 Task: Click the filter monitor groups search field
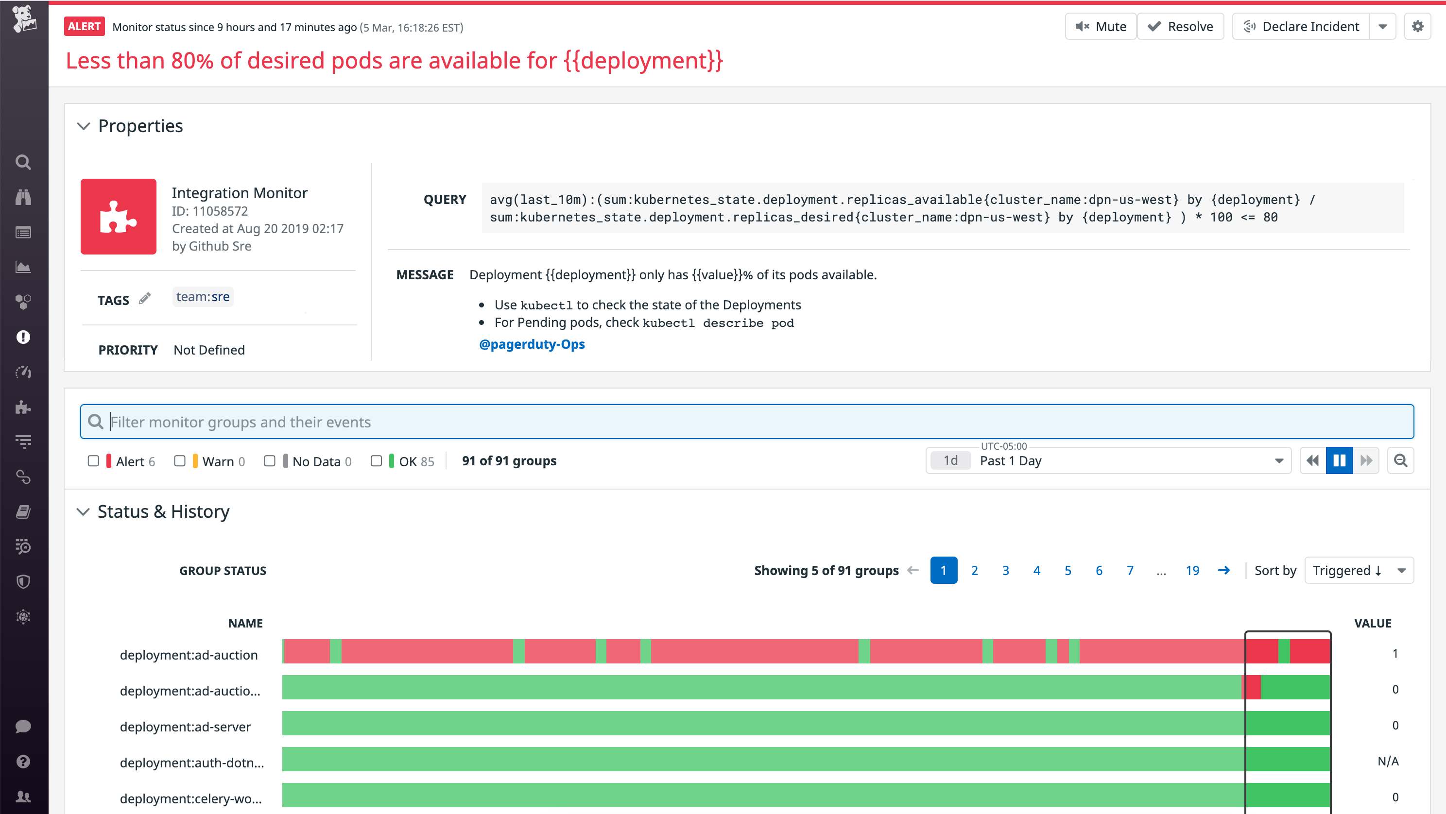[x=561, y=421]
